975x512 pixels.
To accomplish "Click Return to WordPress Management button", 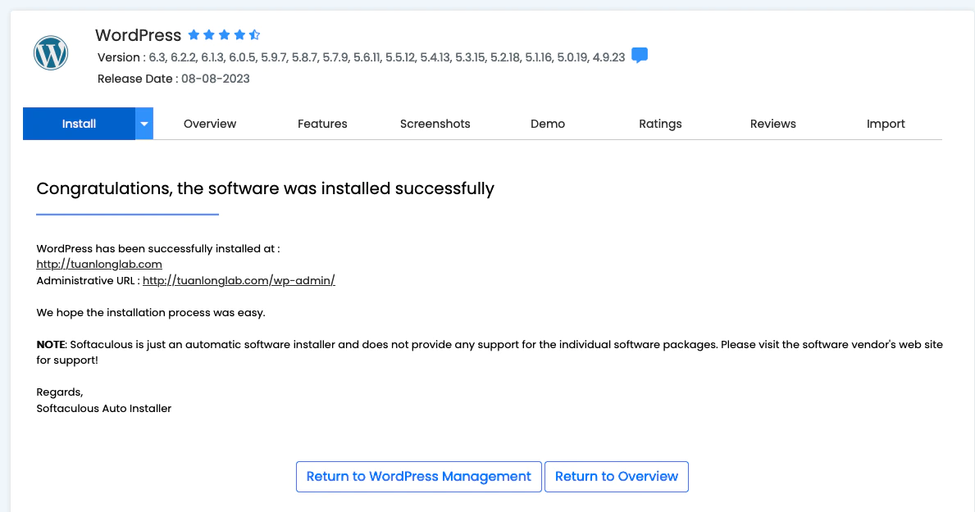I will pos(419,477).
